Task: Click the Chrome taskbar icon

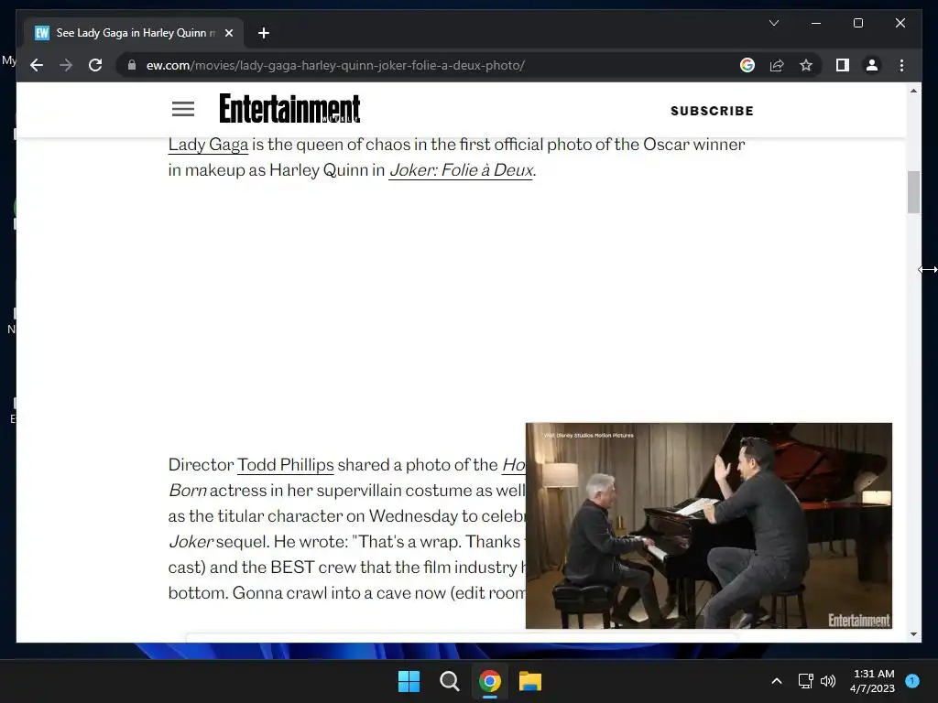Action: 490,681
